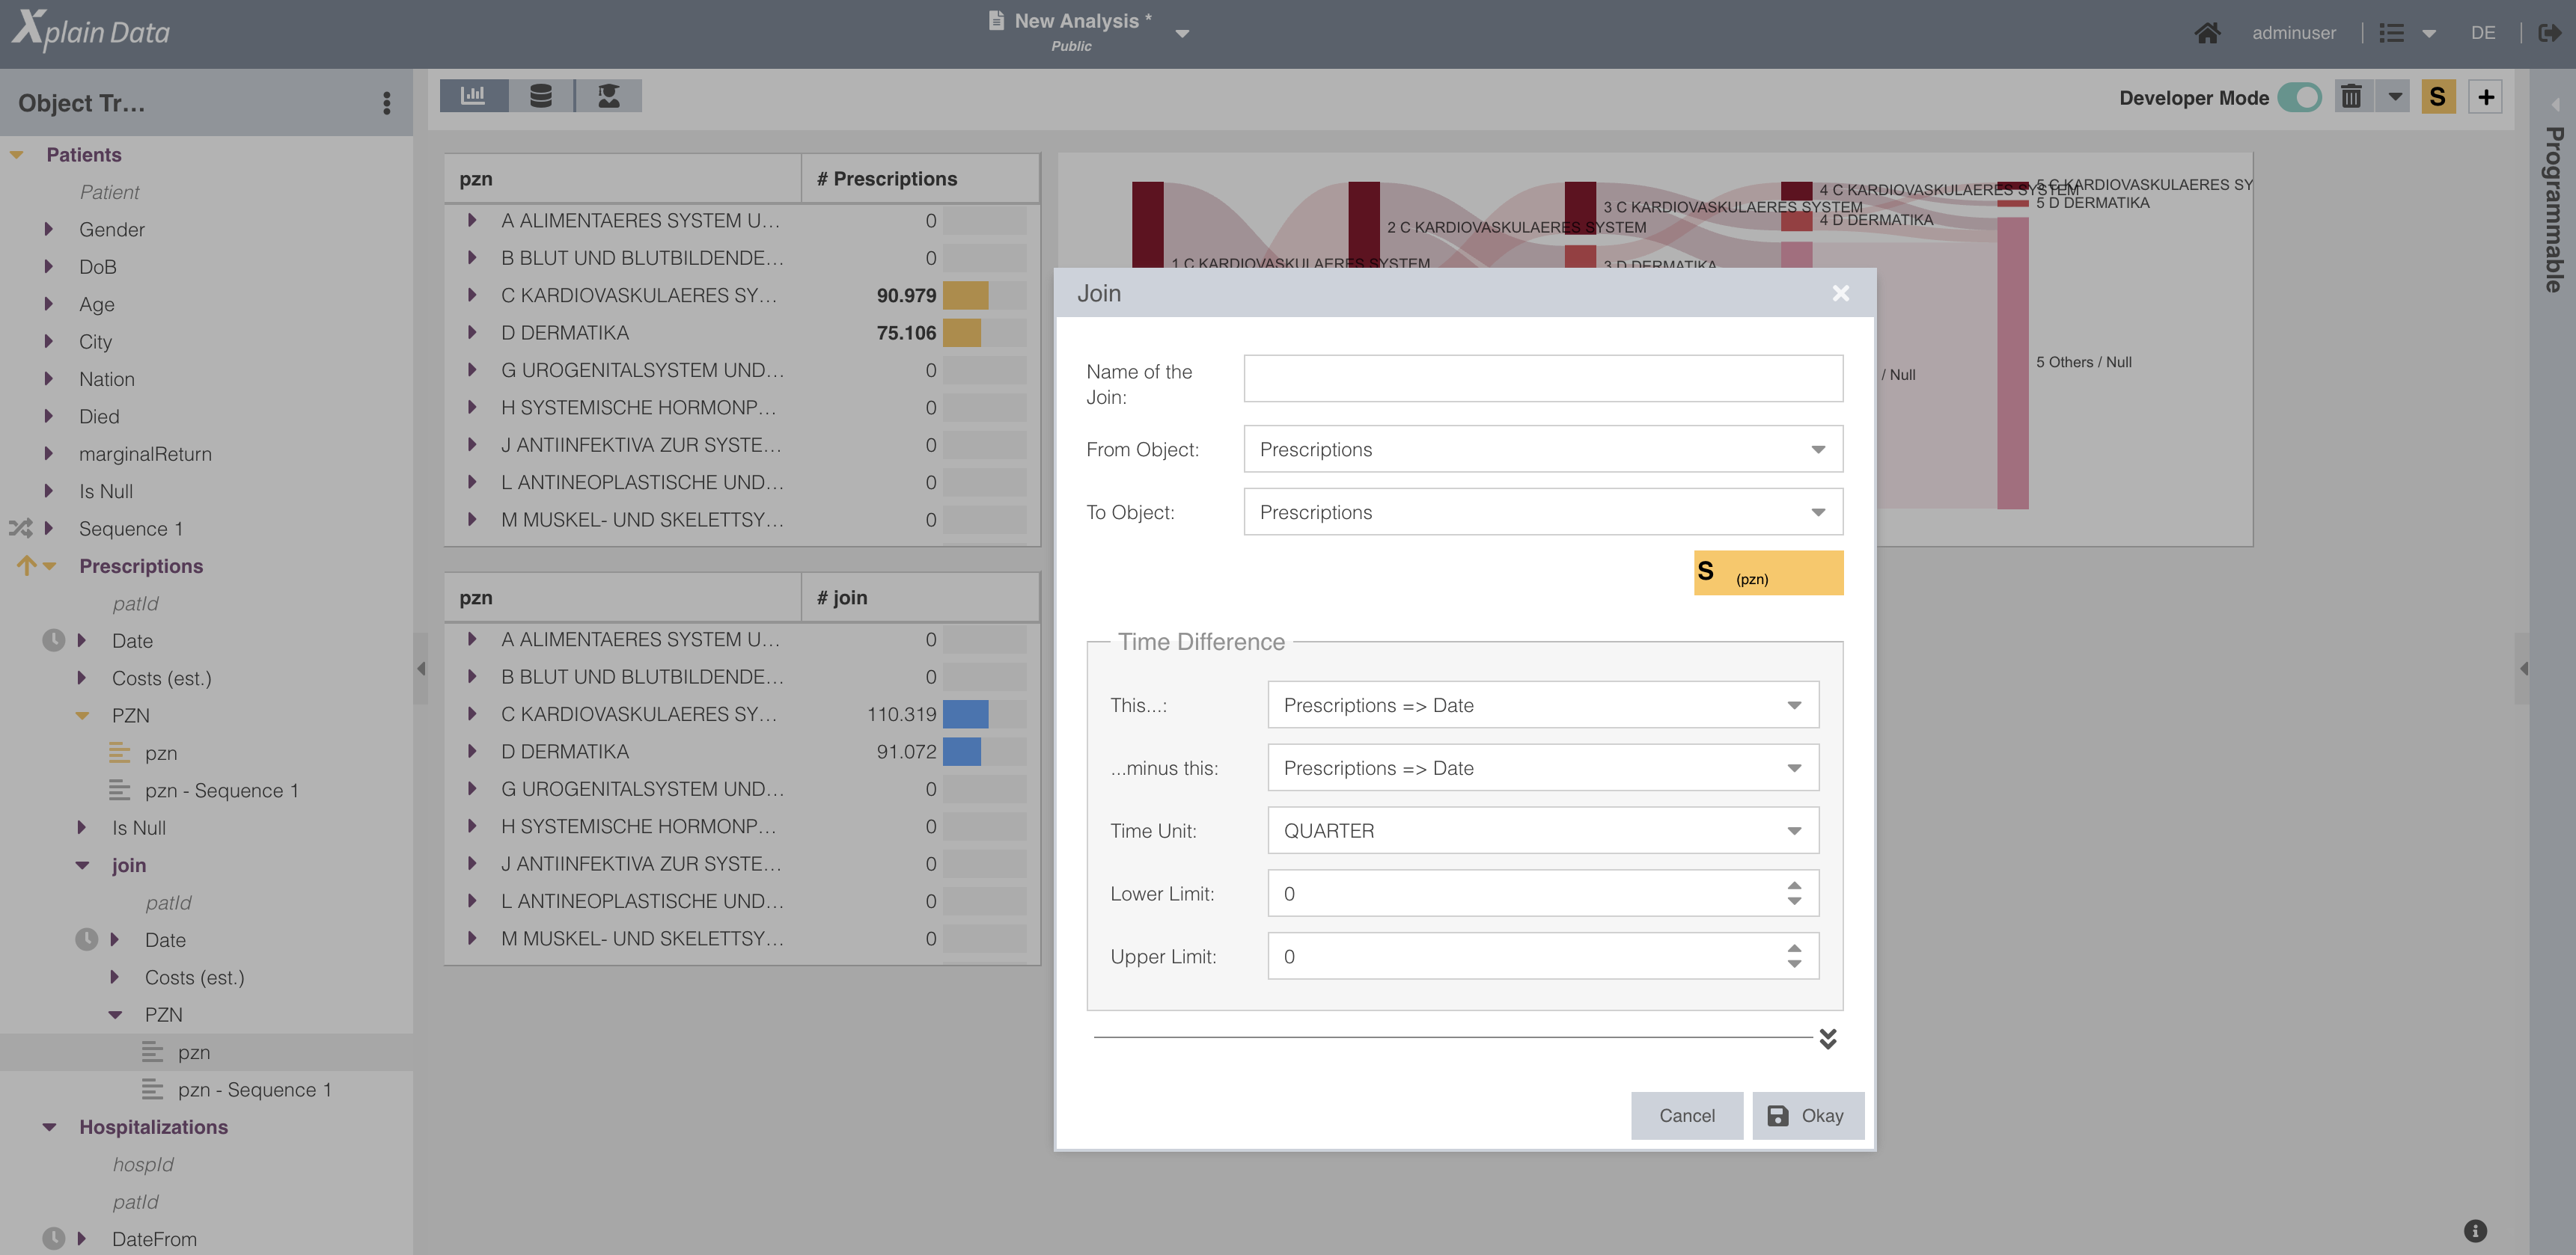Screen dimensions: 2576x1255
Task: Expand D DERMATIKA row in join table
Action: click(472, 752)
